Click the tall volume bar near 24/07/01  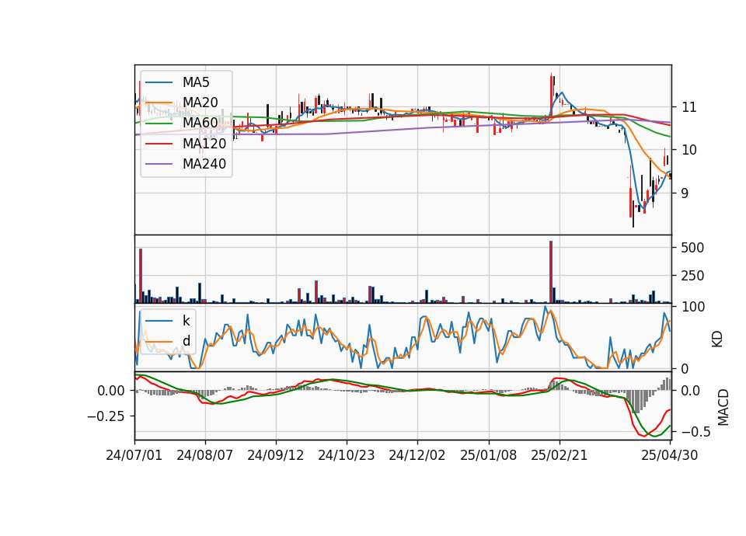pyautogui.click(x=141, y=276)
